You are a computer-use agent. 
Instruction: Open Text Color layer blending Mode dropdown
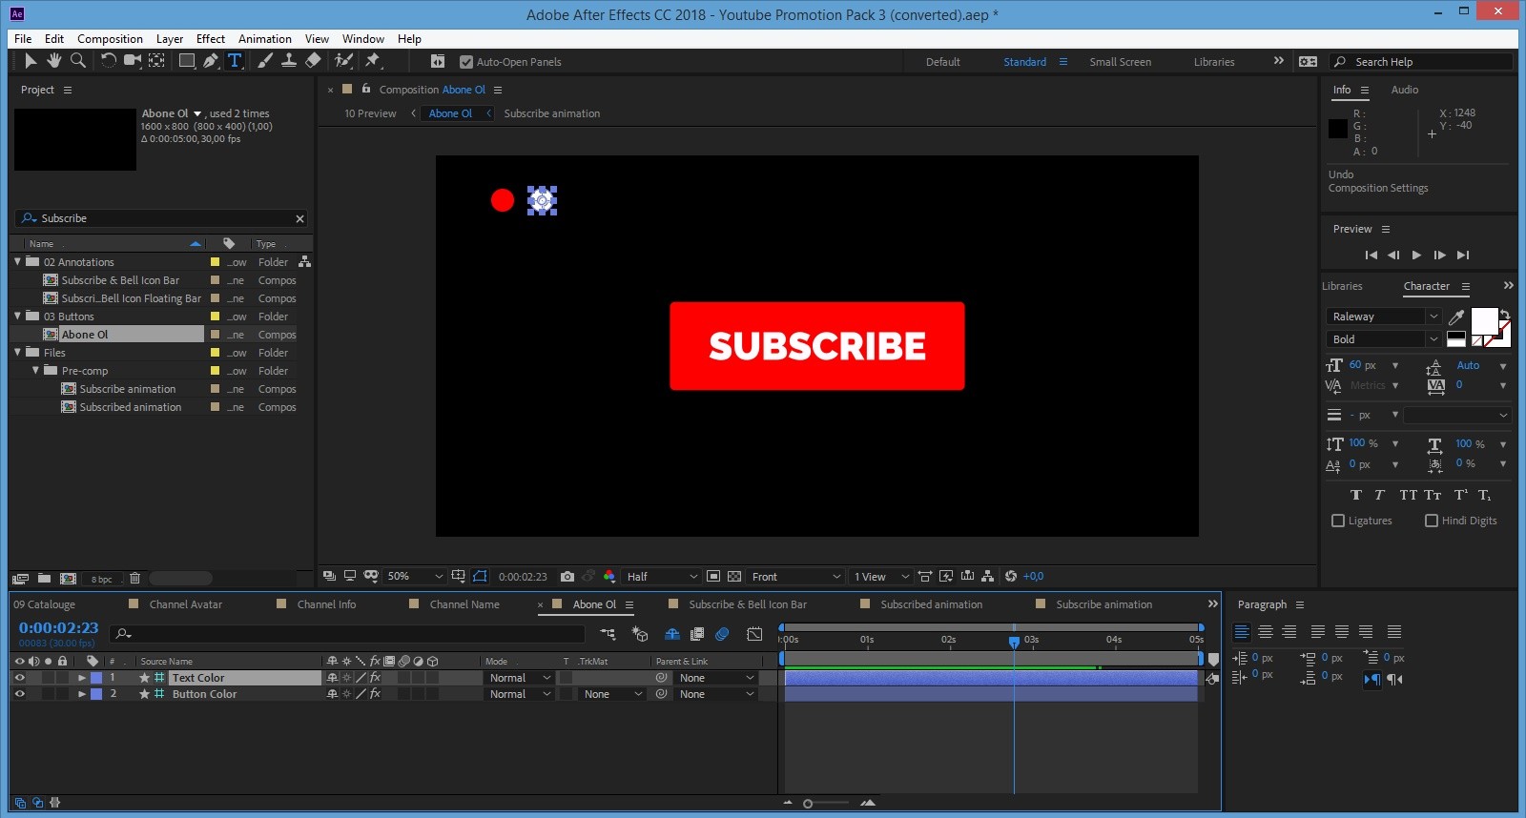click(x=520, y=678)
